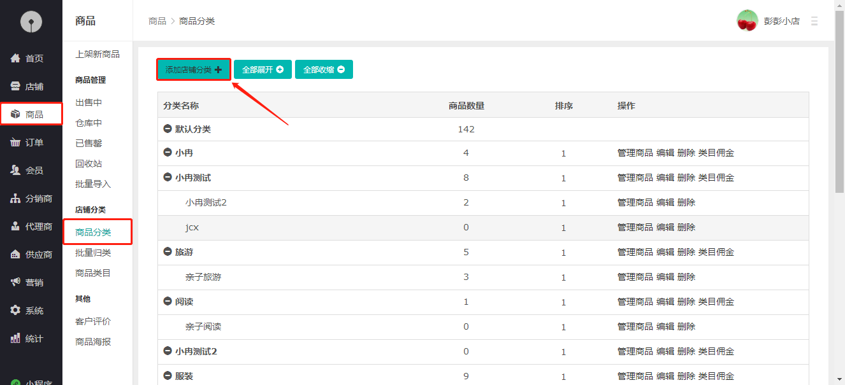Open the marketing (营销) megaphone icon
Viewport: 845px width, 385px height.
(x=16, y=283)
